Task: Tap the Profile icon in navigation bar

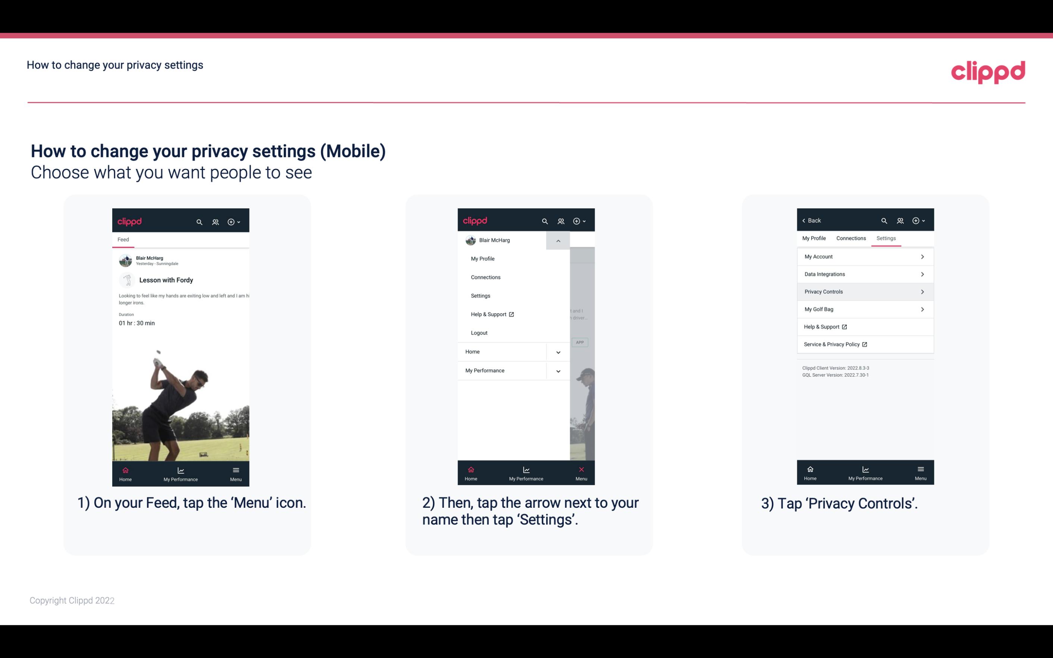Action: pyautogui.click(x=216, y=221)
